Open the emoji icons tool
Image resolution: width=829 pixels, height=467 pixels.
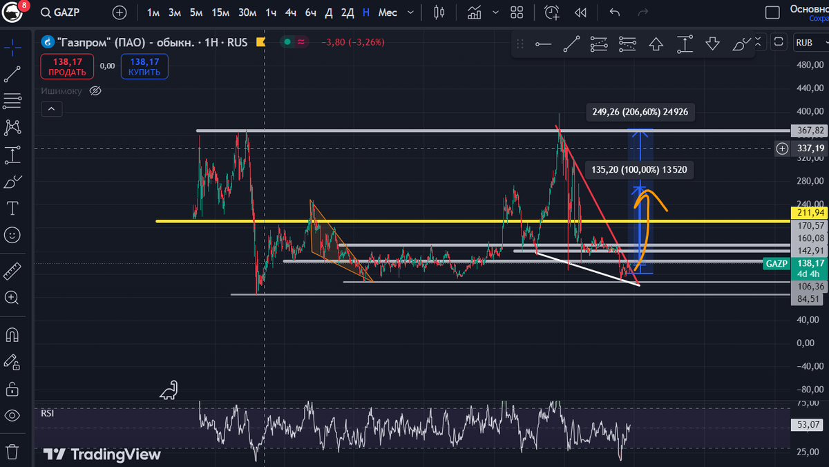[12, 236]
